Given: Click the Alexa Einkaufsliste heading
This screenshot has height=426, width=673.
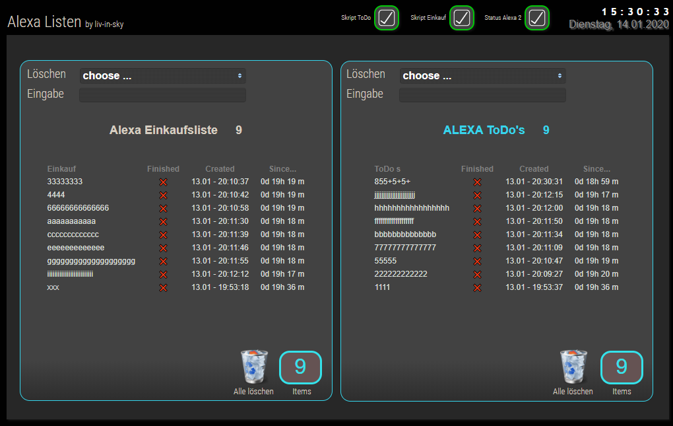Looking at the screenshot, I should [x=164, y=129].
